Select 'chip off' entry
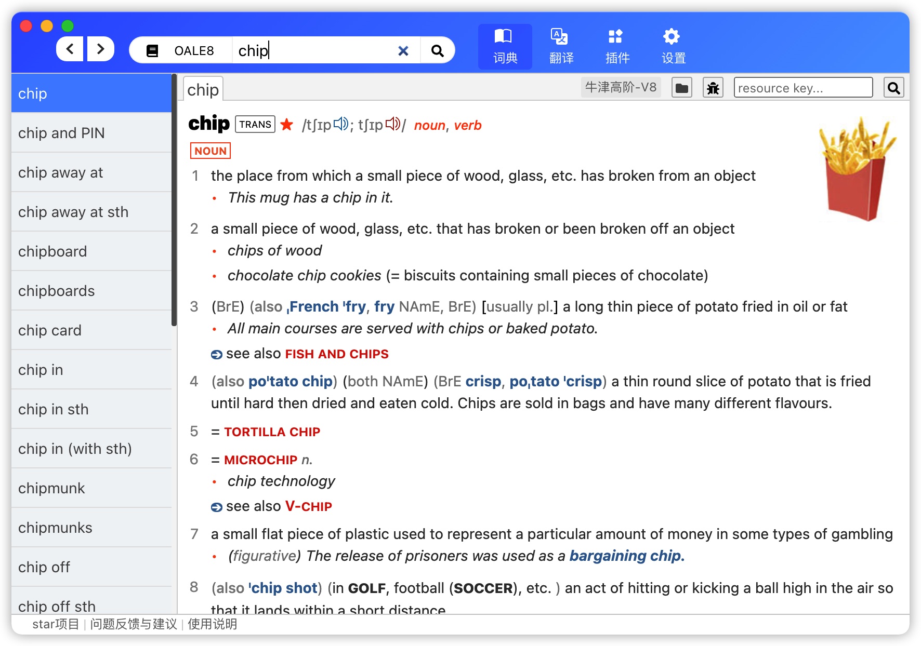921x646 pixels. (91, 567)
